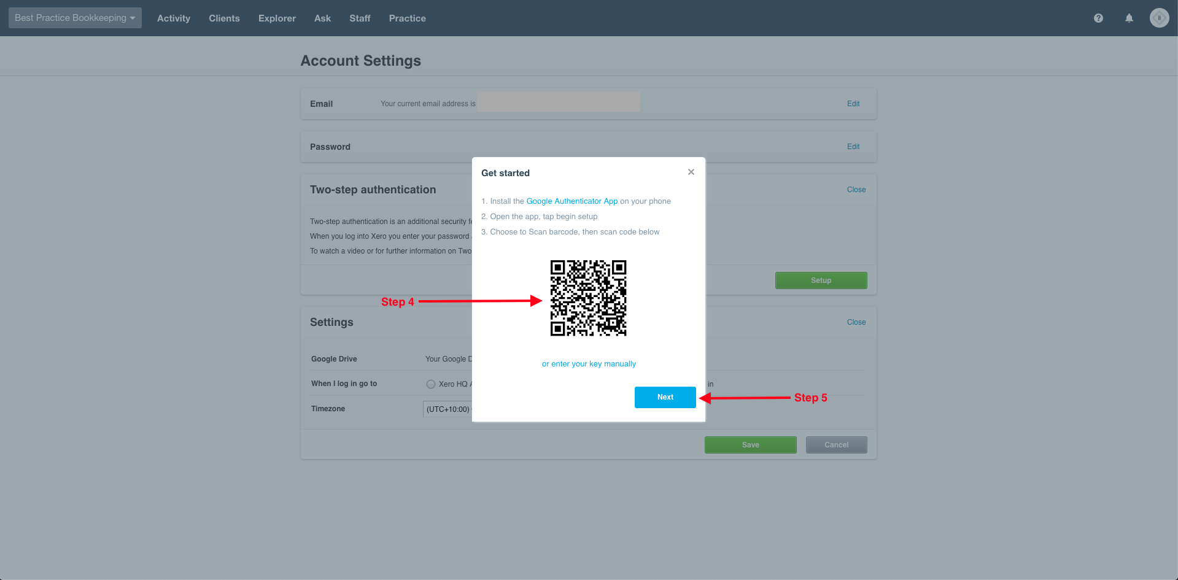This screenshot has height=580, width=1178.
Task: Open the notifications bell icon
Action: point(1129,18)
